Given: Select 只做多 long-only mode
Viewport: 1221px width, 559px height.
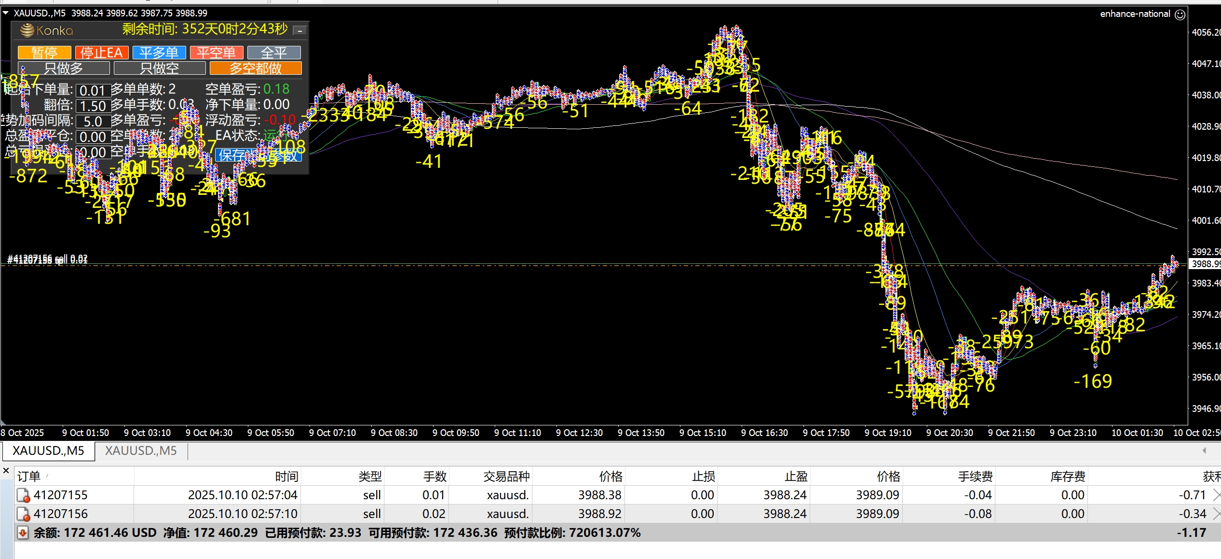Looking at the screenshot, I should point(64,68).
